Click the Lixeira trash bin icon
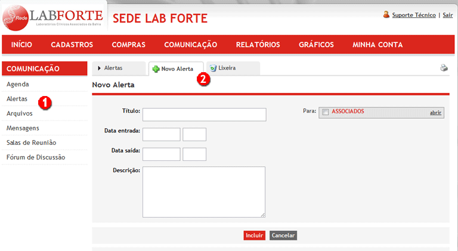Image resolution: width=458 pixels, height=251 pixels. point(213,69)
